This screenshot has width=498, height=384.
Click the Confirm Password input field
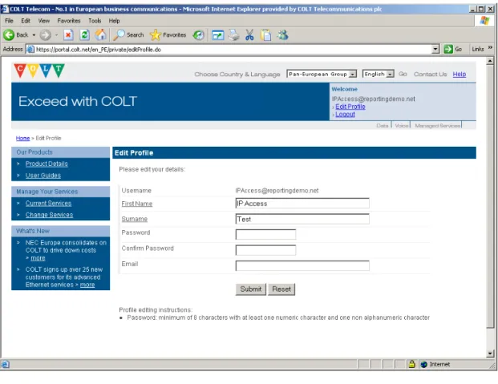(265, 250)
